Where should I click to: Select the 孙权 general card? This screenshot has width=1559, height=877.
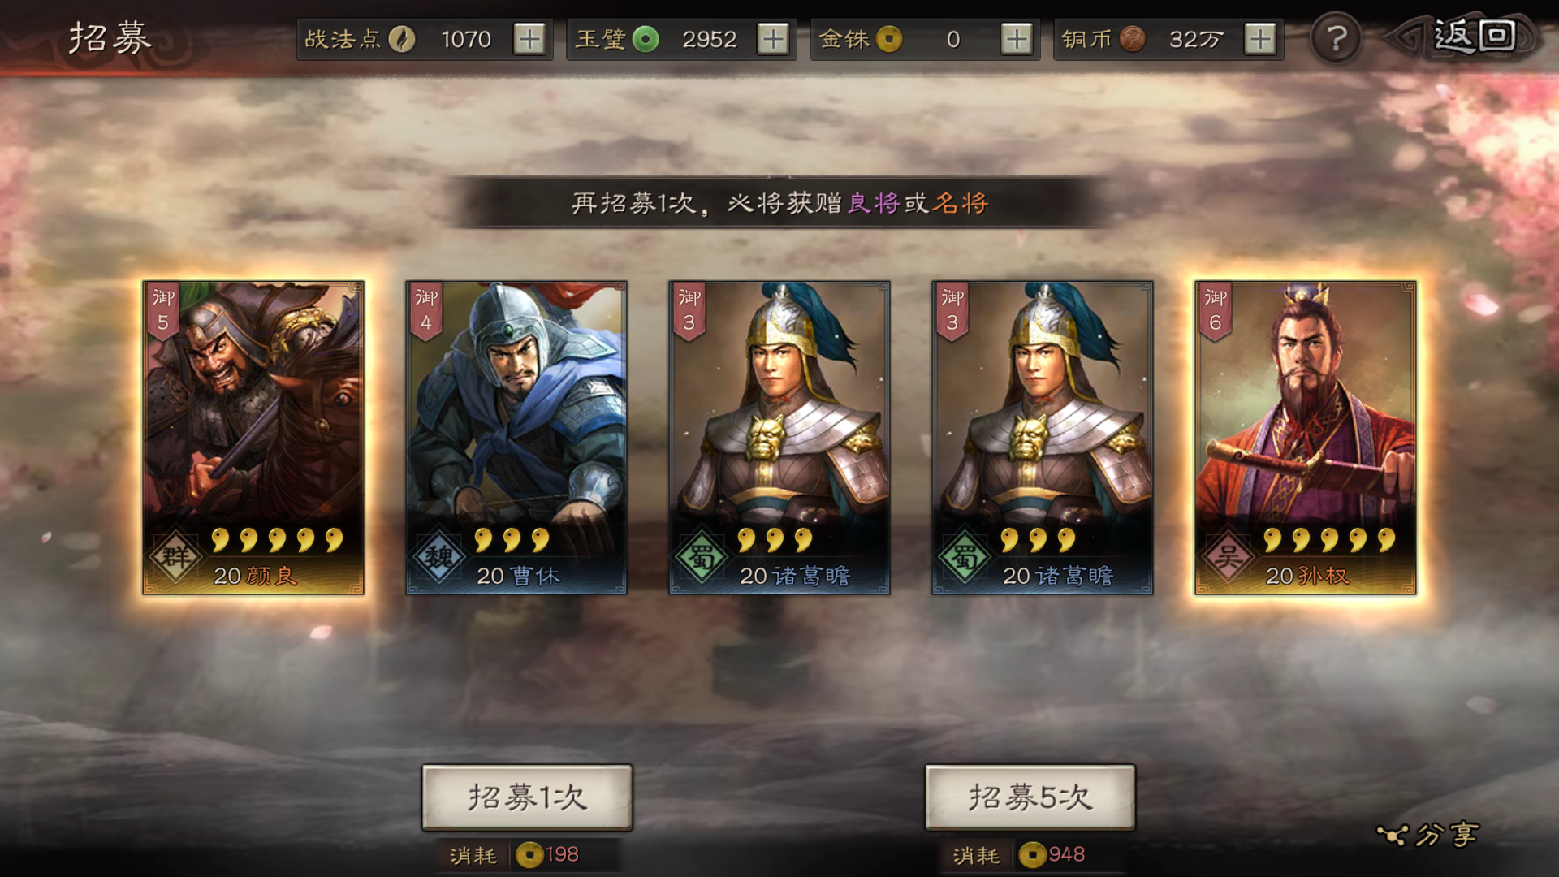(1306, 438)
